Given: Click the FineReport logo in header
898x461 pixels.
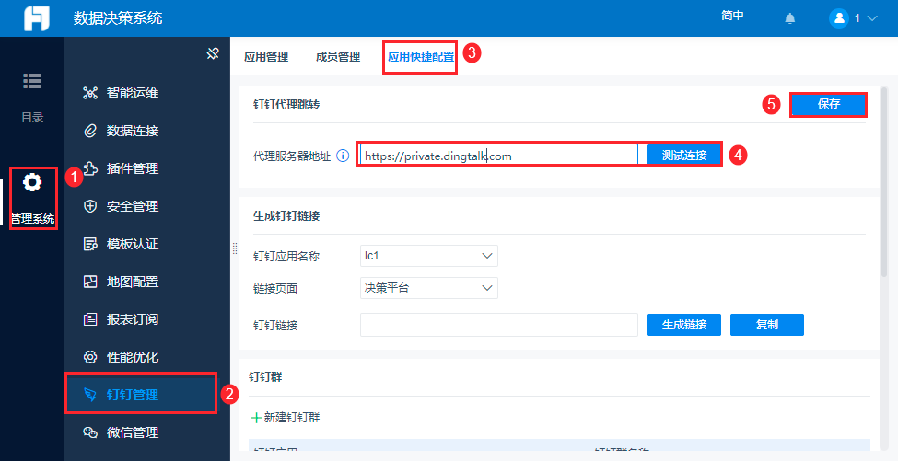Looking at the screenshot, I should [x=37, y=18].
